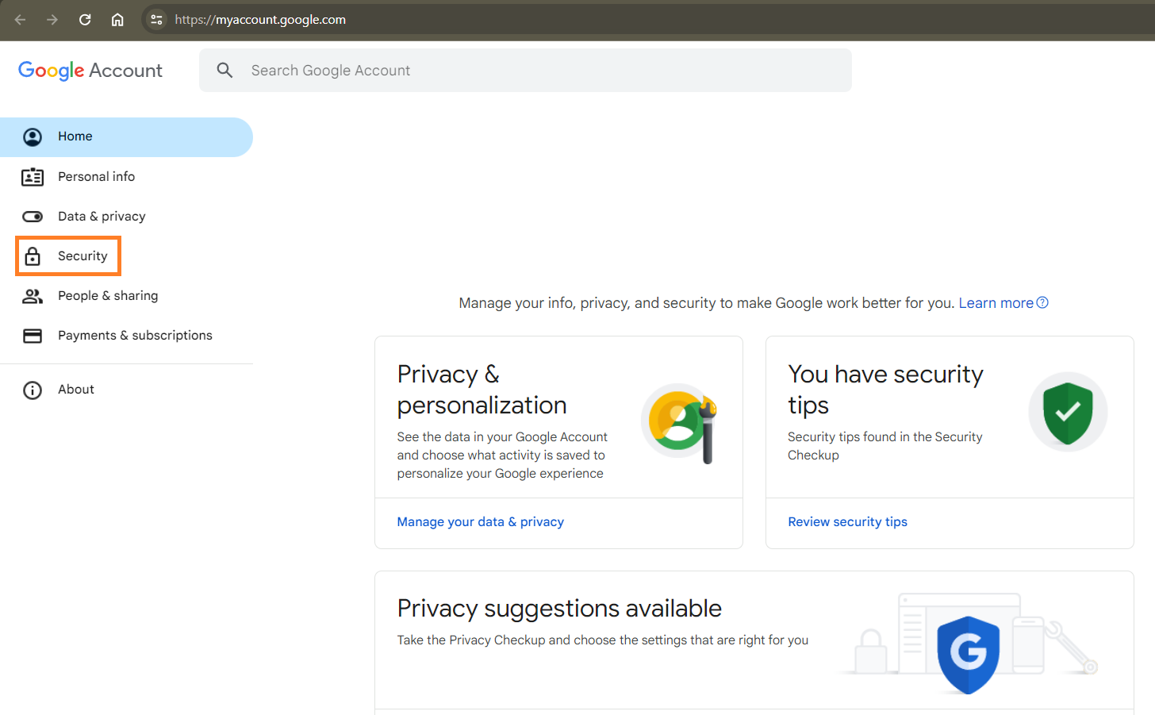Click the Security padlock icon

pos(33,256)
